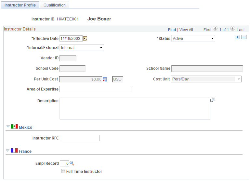The height and width of the screenshot is (181, 251).
Task: Click the School Name field
Action: [207, 68]
